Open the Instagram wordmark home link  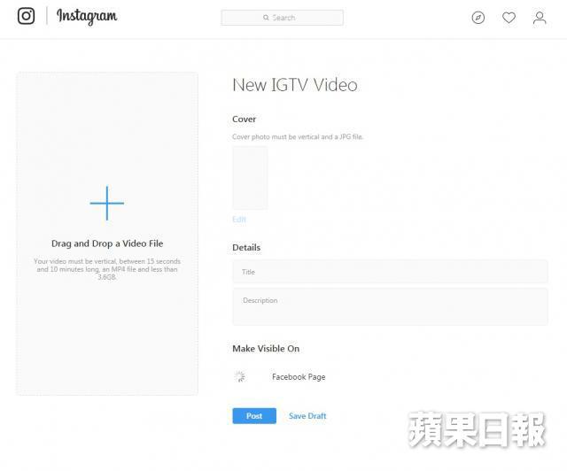point(87,16)
